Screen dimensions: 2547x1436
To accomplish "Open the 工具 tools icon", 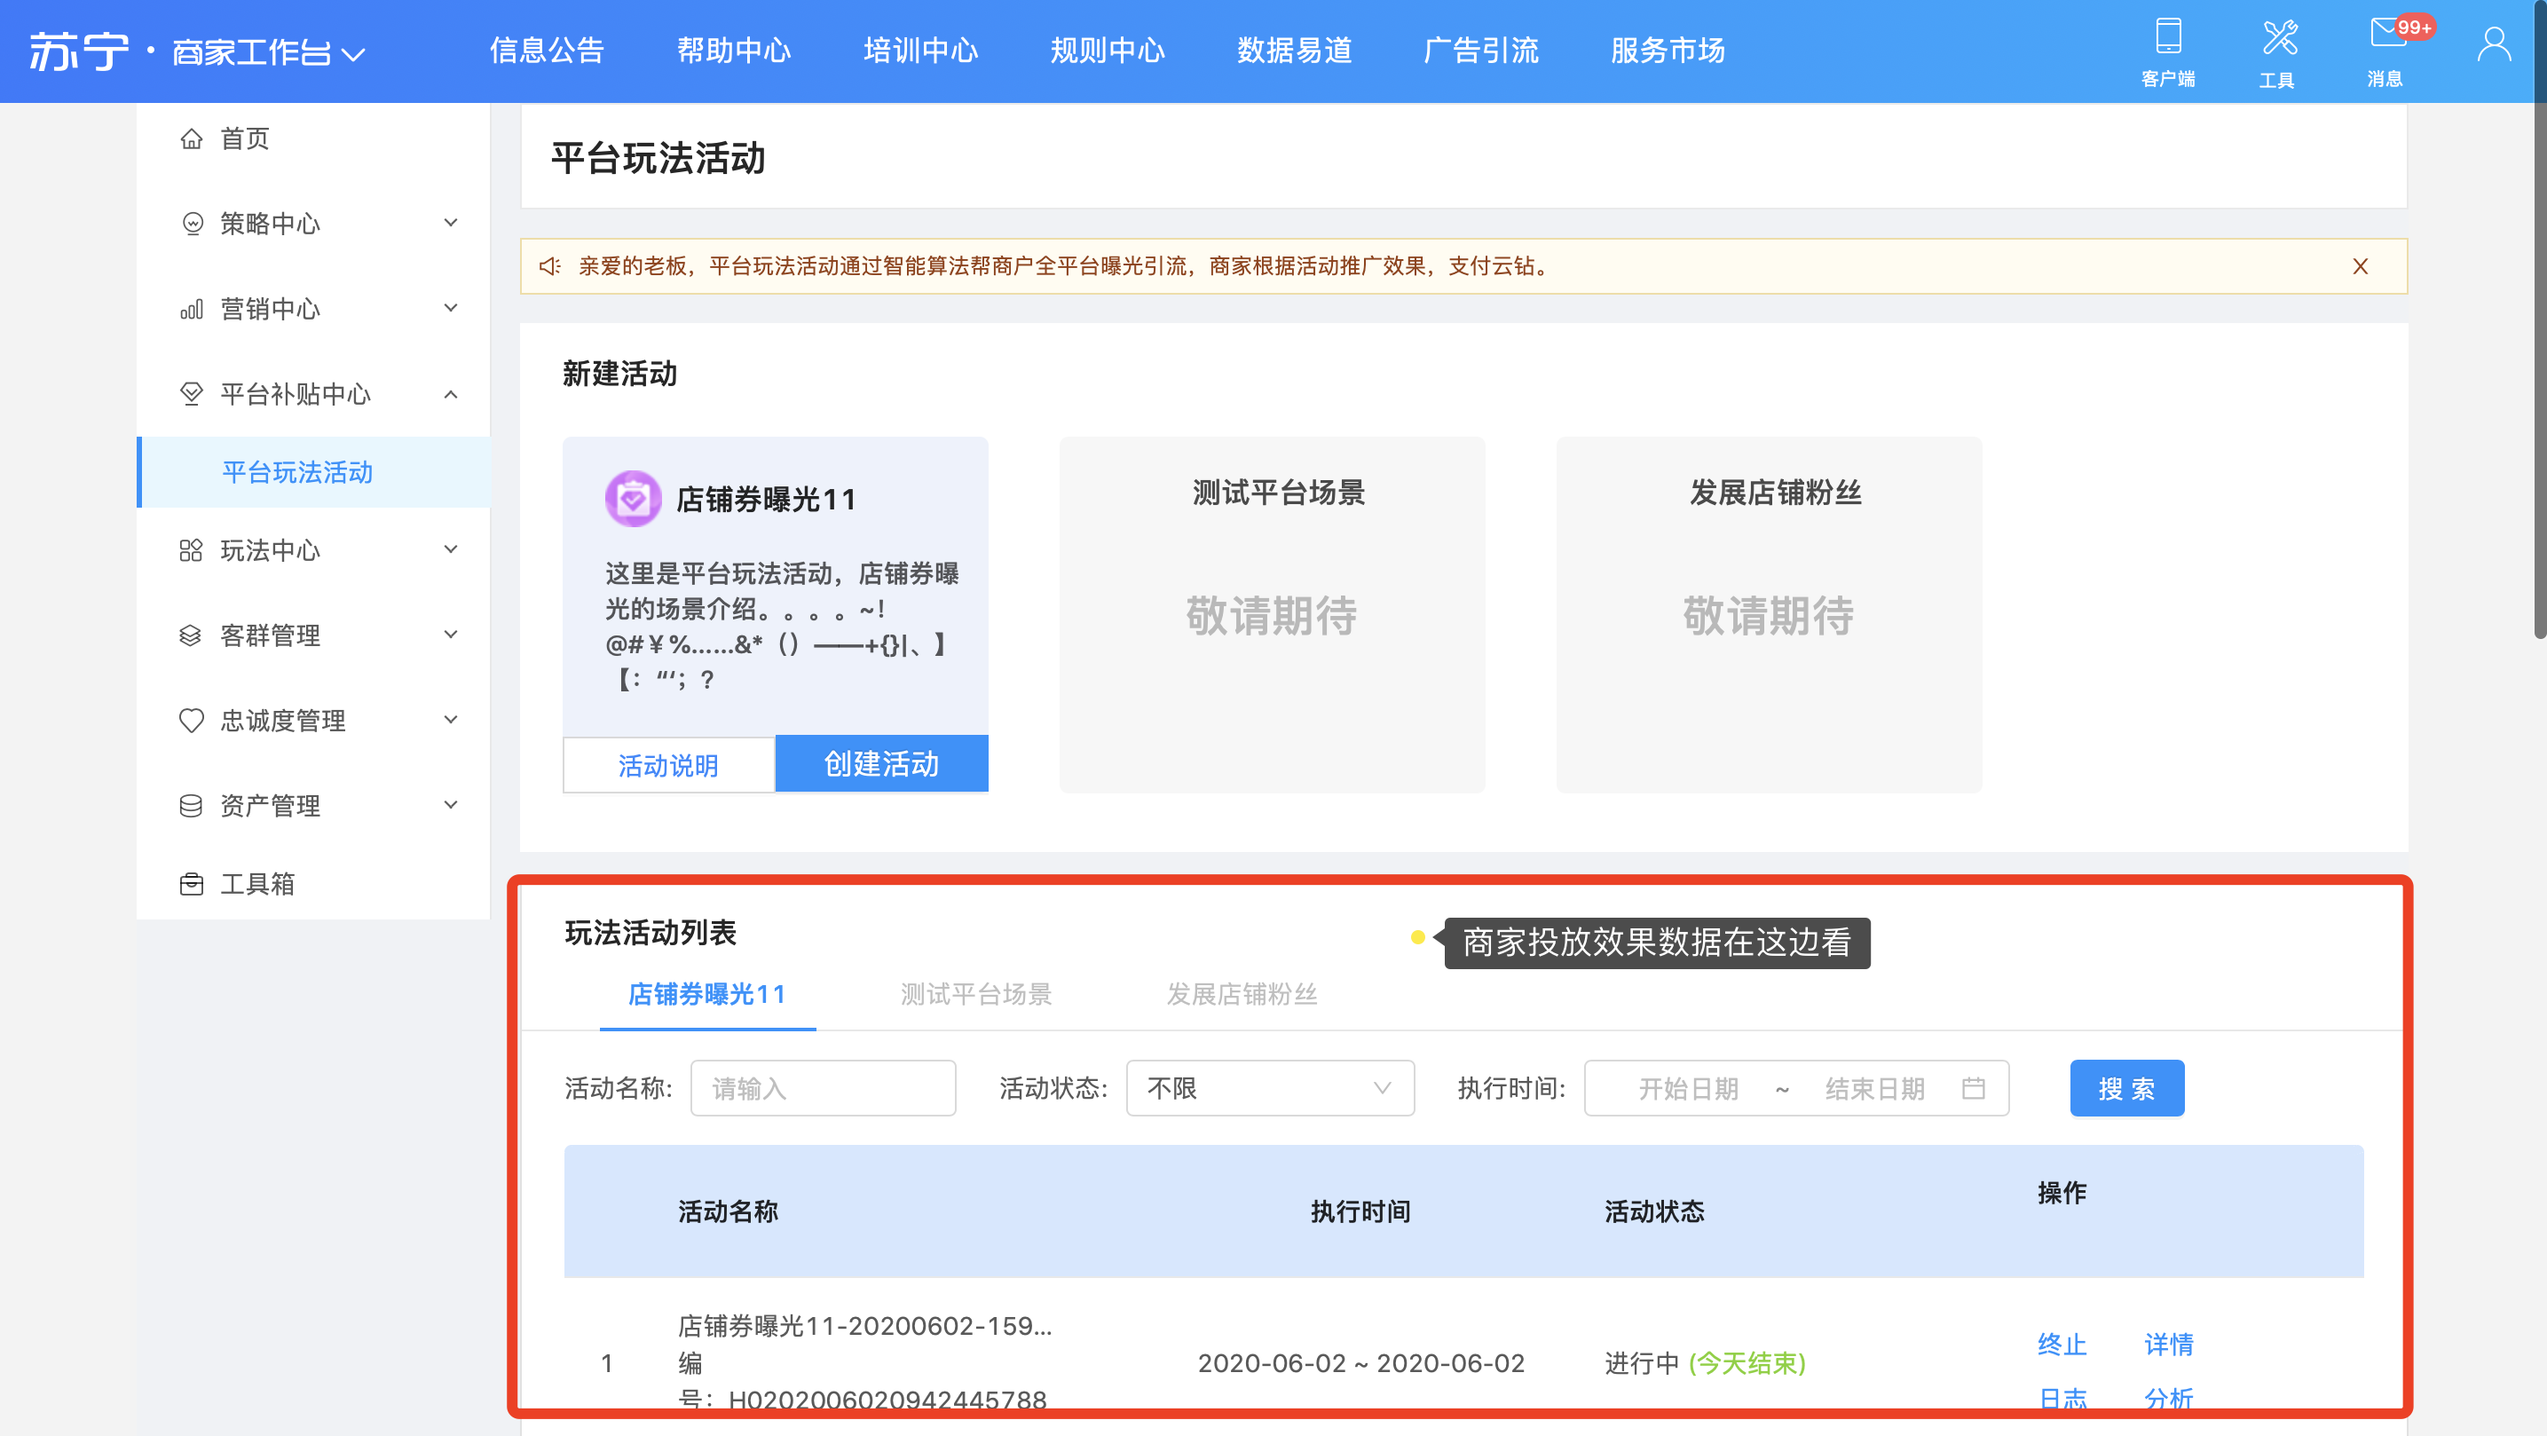I will 2279,36.
